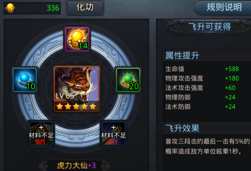This screenshot has width=251, height=171.
Task: Select the 法术攻击强度 +60 row
Action: 207,88
